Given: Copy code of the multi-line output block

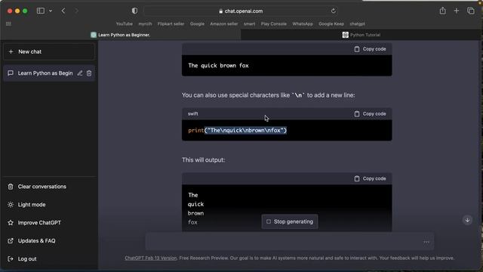Looking at the screenshot, I should pyautogui.click(x=370, y=178).
